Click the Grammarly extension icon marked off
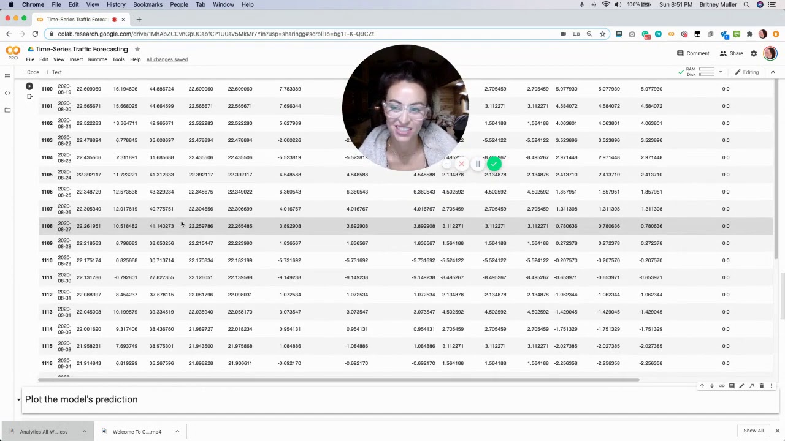The width and height of the screenshot is (785, 441). [x=645, y=34]
